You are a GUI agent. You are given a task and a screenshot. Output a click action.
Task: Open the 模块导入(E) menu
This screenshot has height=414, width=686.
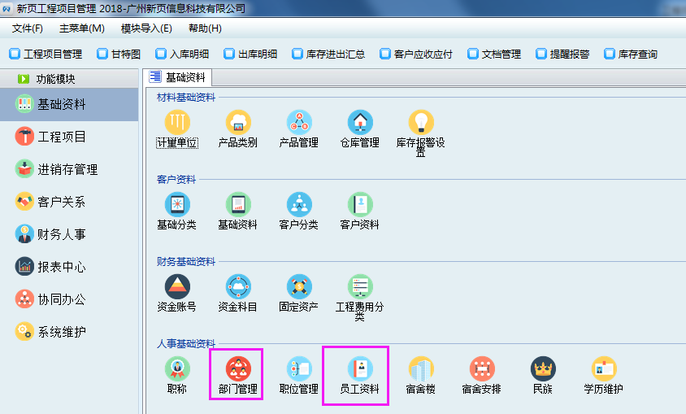146,28
